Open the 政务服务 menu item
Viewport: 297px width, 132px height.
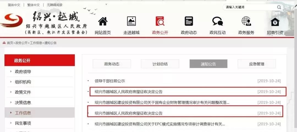[x=246, y=32]
